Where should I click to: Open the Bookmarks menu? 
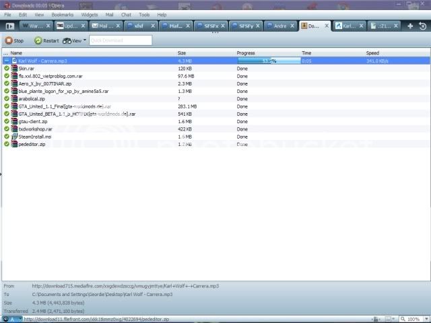(x=63, y=15)
